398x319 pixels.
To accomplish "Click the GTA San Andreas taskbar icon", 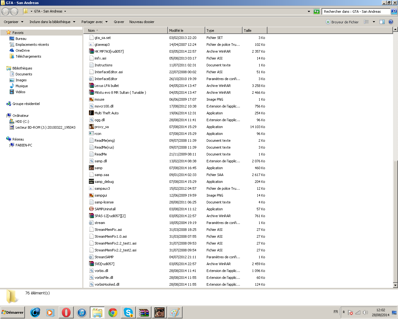I will tap(159, 312).
